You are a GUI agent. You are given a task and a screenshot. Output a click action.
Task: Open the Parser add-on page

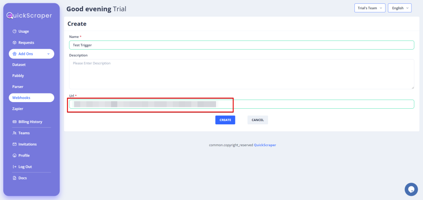click(18, 87)
